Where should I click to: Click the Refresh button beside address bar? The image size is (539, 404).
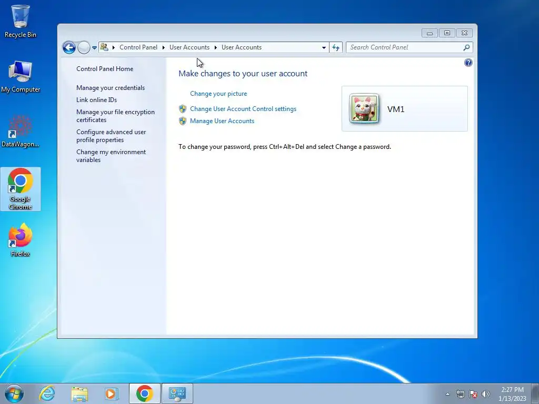pyautogui.click(x=336, y=48)
